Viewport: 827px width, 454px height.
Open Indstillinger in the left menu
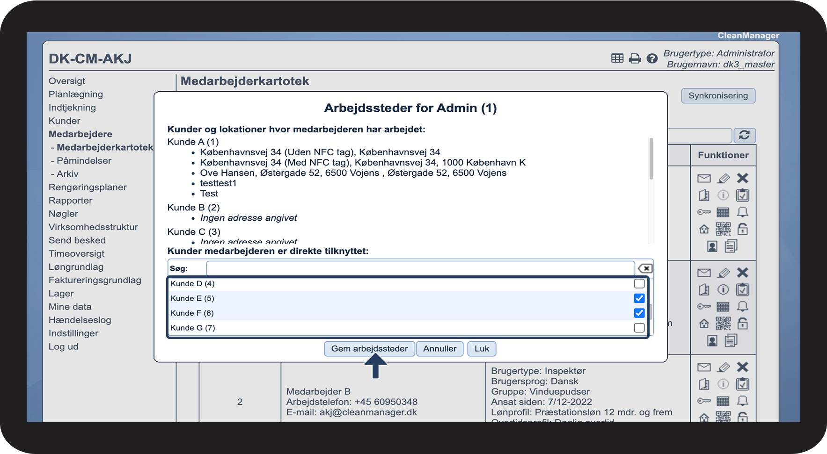73,333
